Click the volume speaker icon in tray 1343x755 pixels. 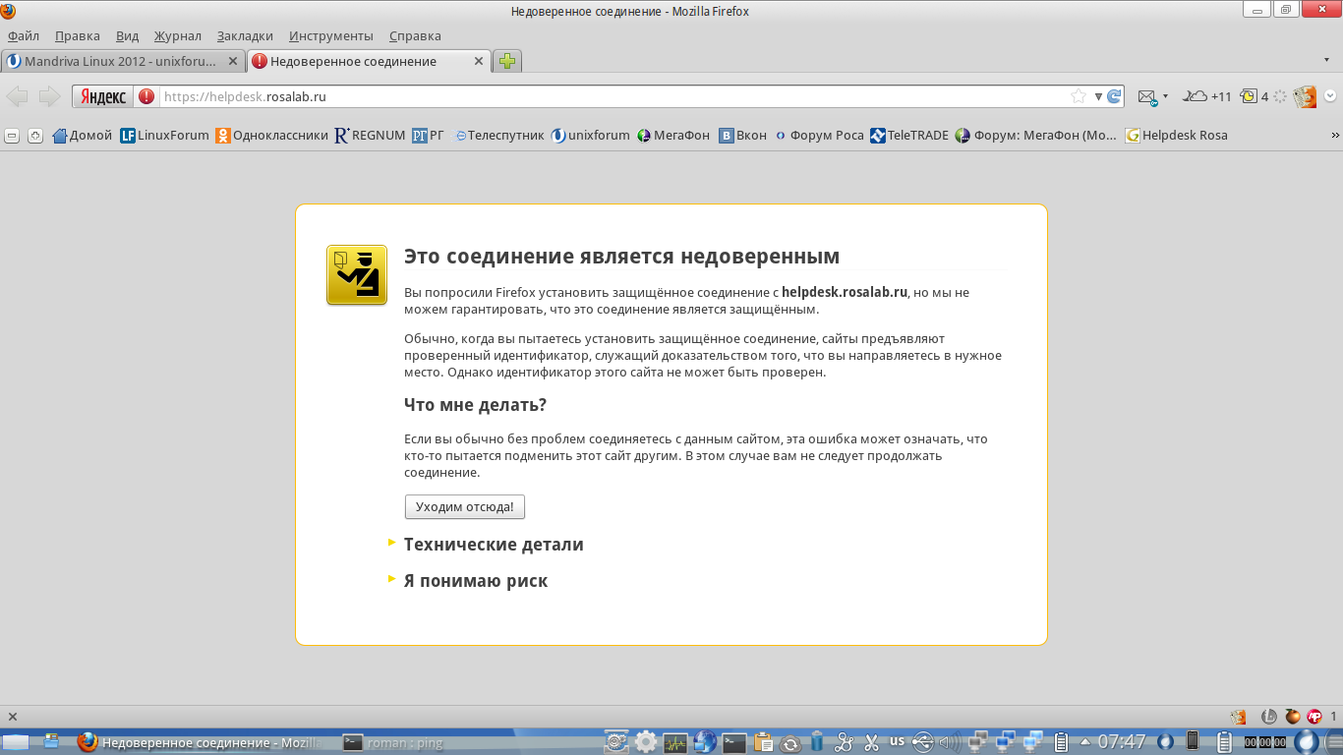click(949, 742)
